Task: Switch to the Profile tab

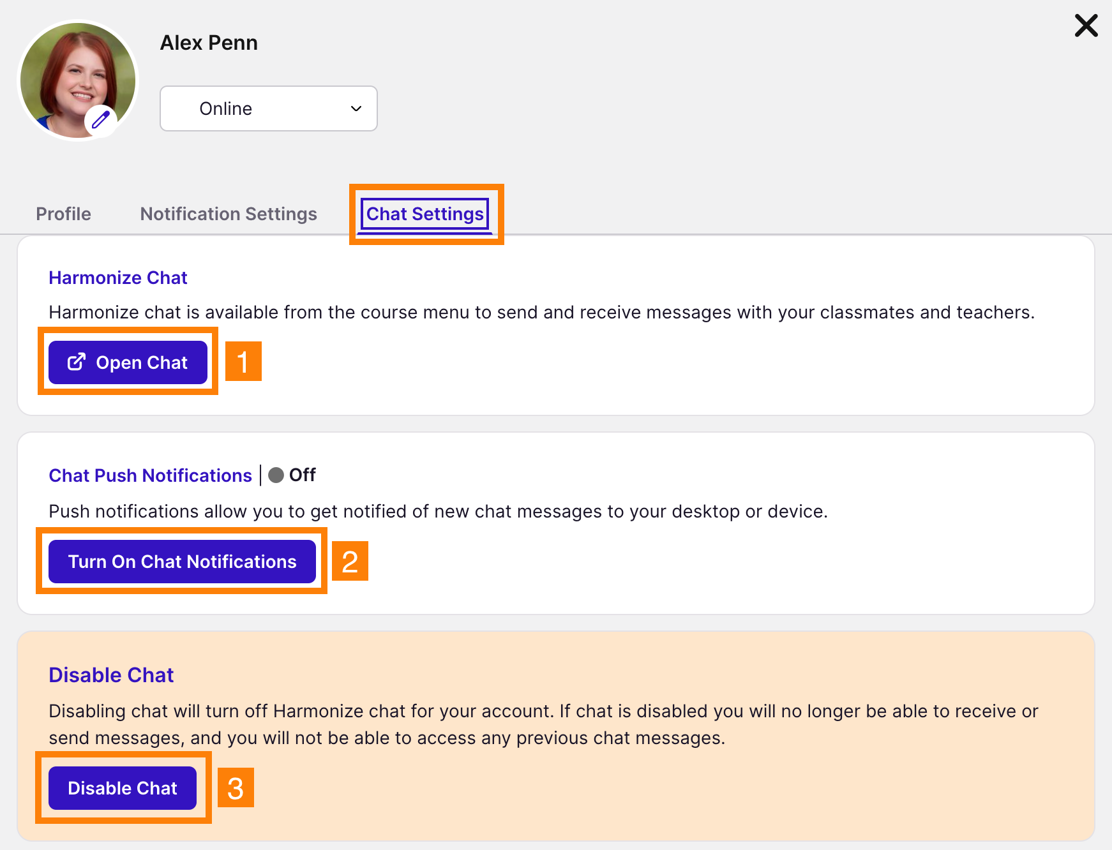Action: click(x=63, y=214)
